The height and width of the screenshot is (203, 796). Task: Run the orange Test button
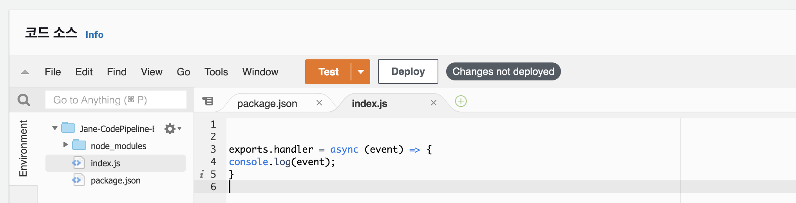328,72
